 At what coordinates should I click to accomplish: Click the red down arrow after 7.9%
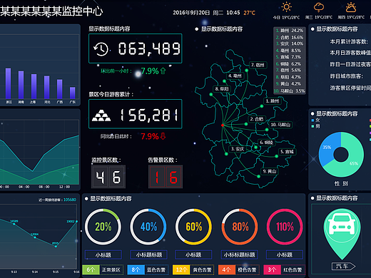163,136
